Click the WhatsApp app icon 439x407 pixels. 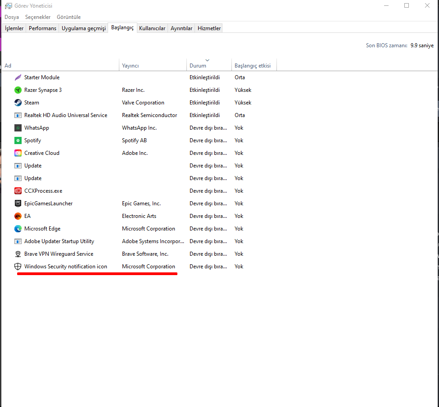click(x=18, y=128)
